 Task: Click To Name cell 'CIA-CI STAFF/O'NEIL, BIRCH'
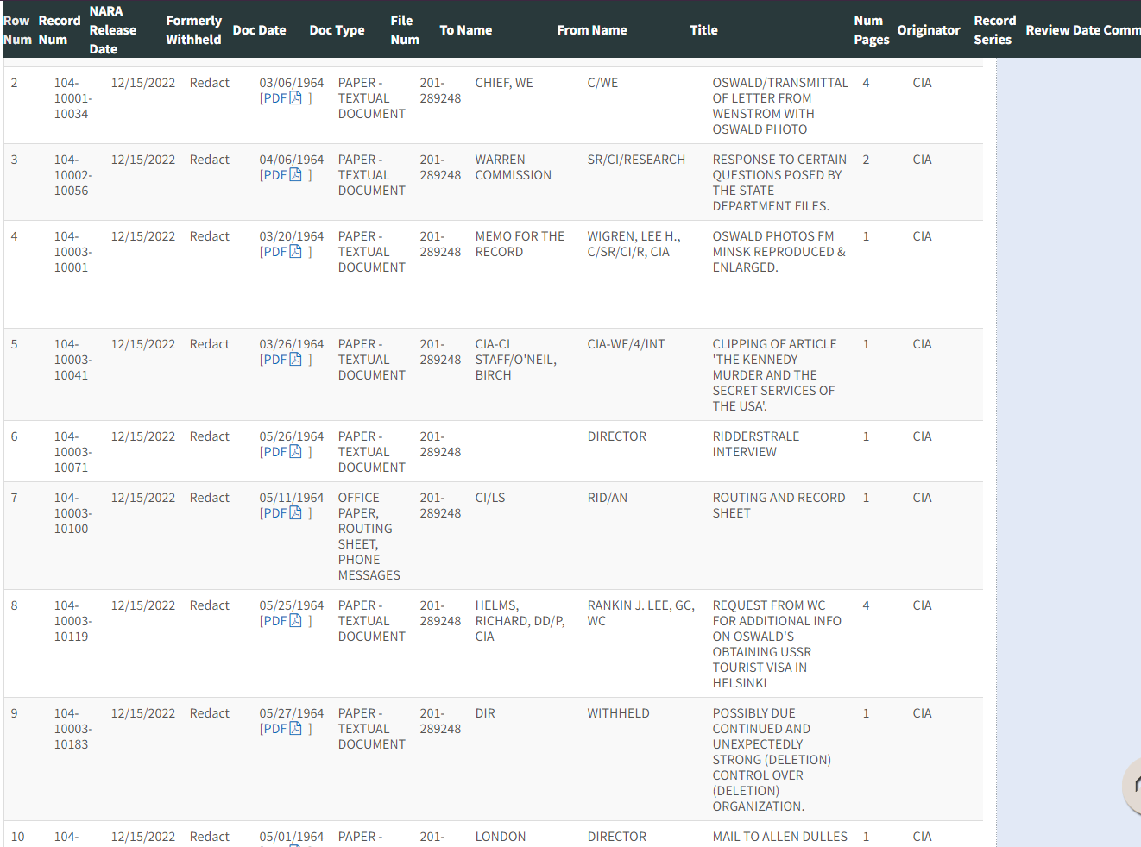click(x=515, y=360)
